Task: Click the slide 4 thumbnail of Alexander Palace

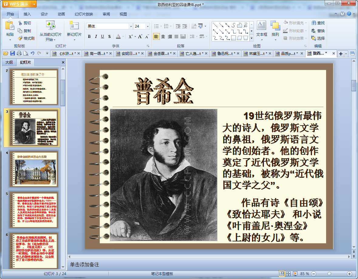Action: 34,169
